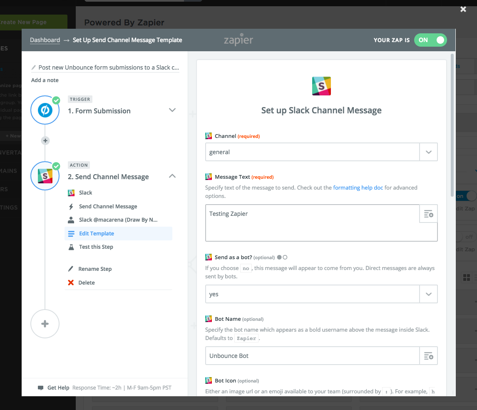
Task: Click the Create New Page button behind modal
Action: 33,22
